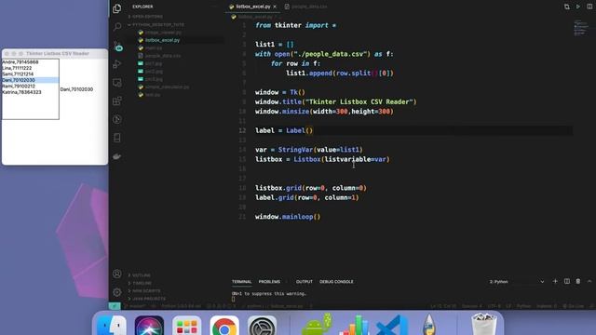This screenshot has height=335, width=596.
Task: Click the line and column status entry
Action: tap(443, 306)
